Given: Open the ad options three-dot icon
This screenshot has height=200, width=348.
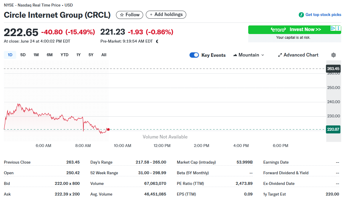Looking at the screenshot, I should (338, 28).
